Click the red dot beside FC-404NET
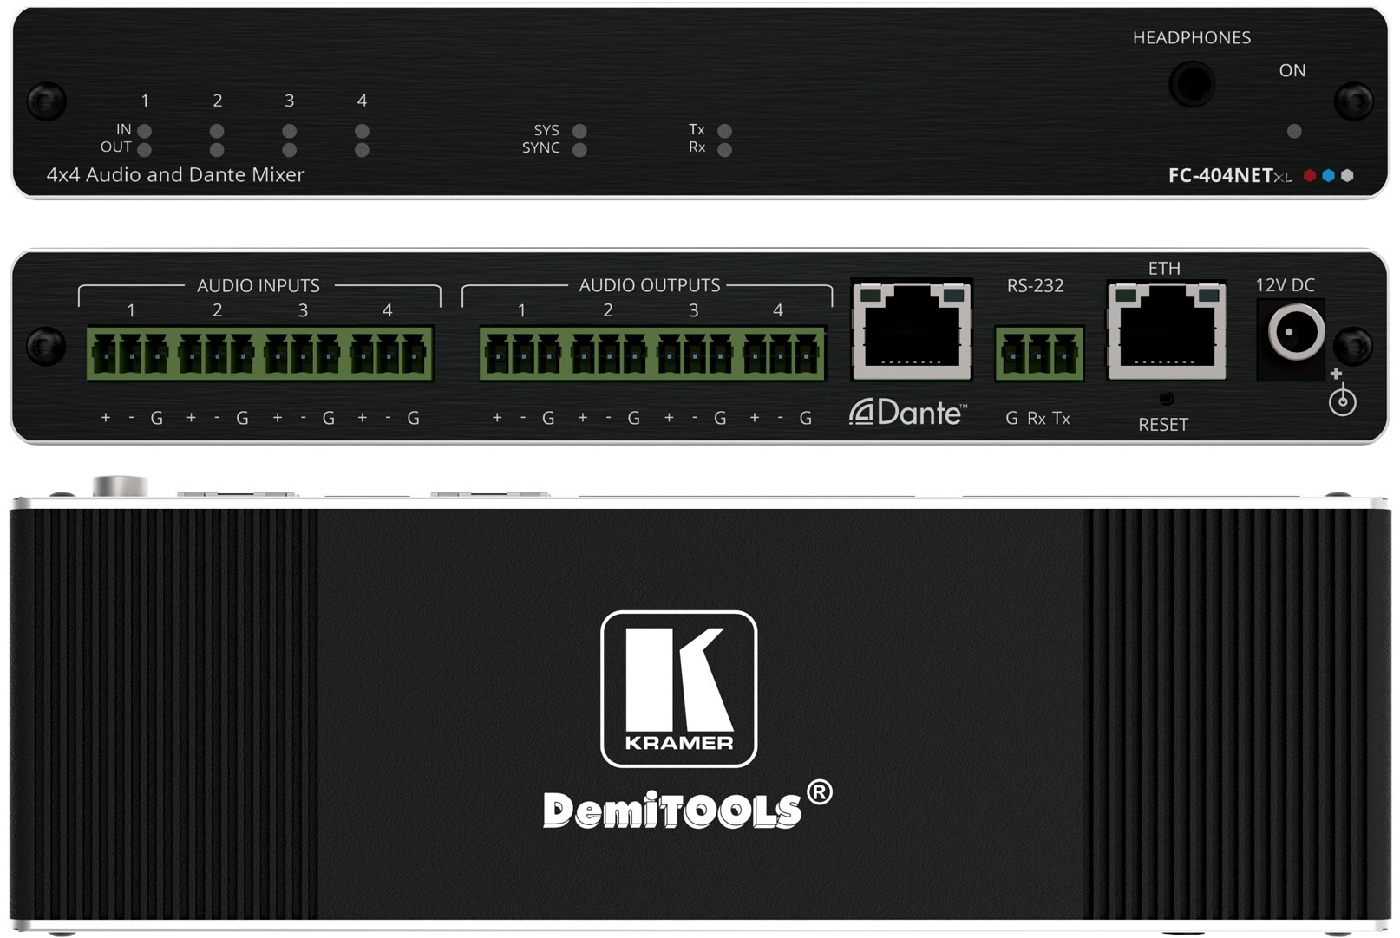 (1310, 176)
